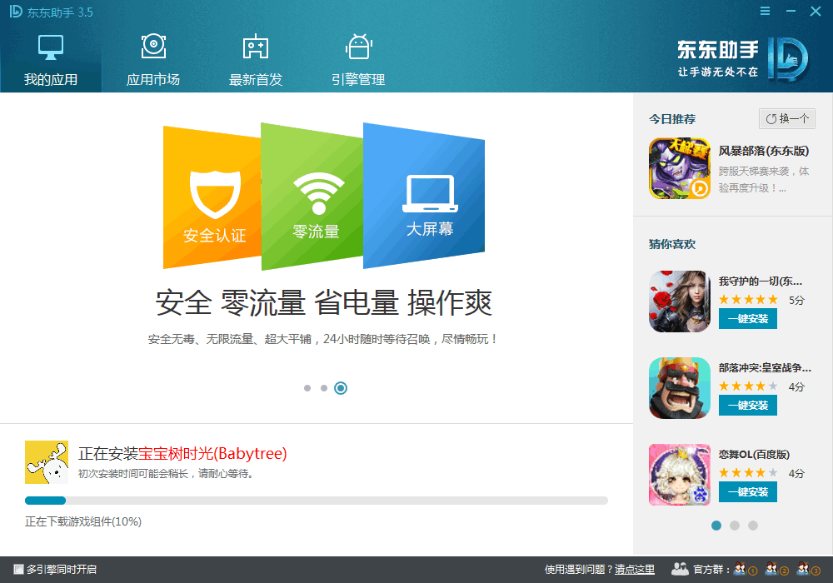
Task: Click the 猜你喜欢 heading
Action: pyautogui.click(x=672, y=244)
